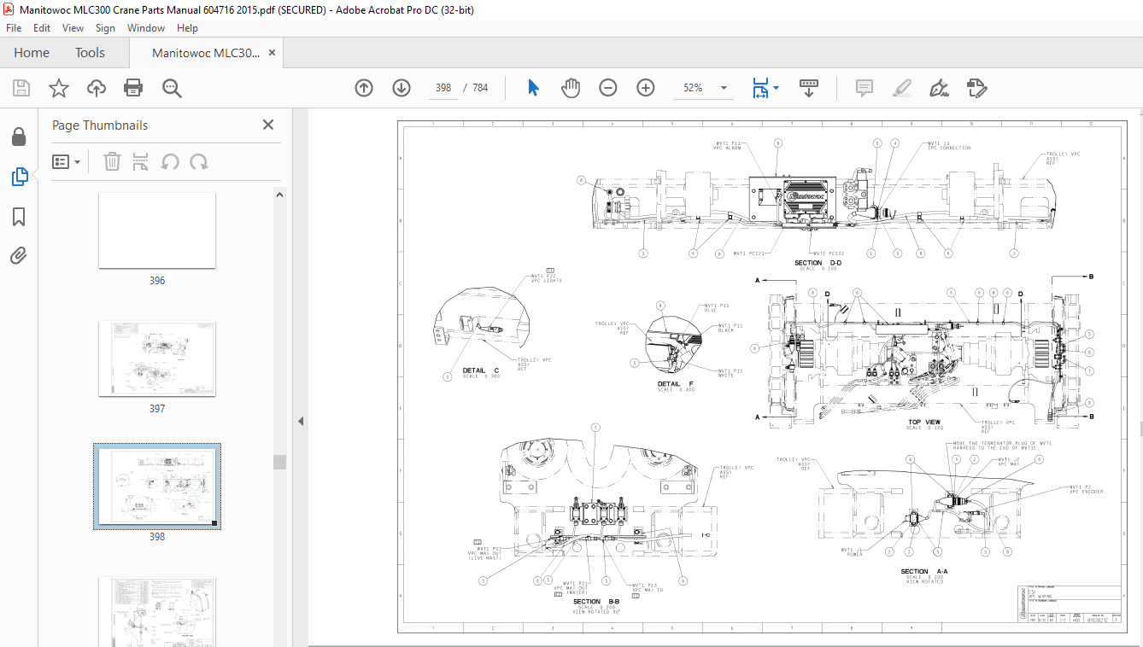Print the document using the printer icon
The height and width of the screenshot is (647, 1143).
pos(133,88)
